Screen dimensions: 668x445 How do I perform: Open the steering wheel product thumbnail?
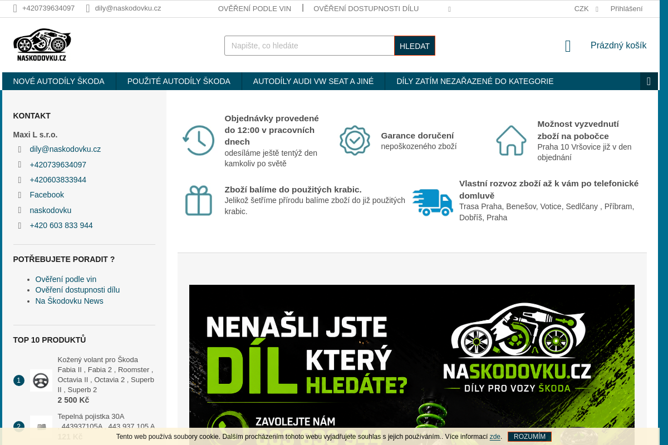tap(41, 380)
